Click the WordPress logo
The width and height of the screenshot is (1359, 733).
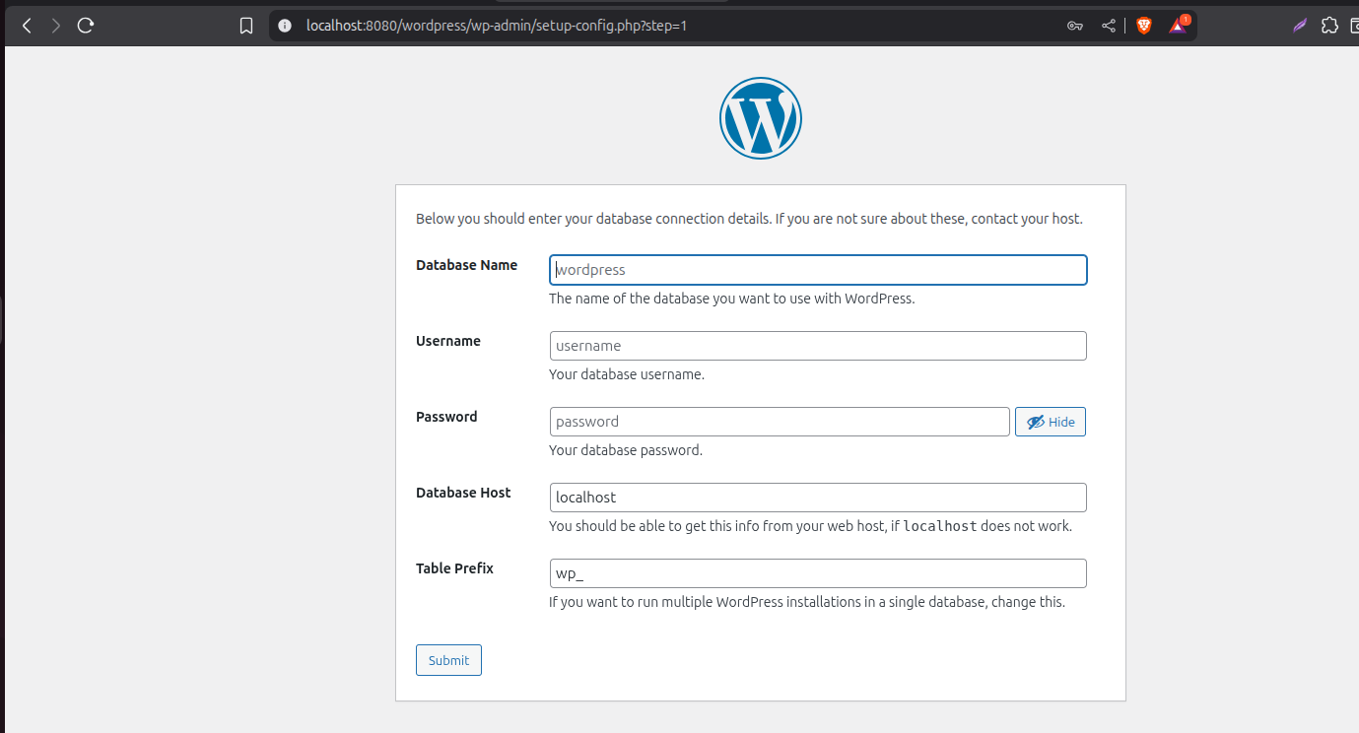[760, 118]
